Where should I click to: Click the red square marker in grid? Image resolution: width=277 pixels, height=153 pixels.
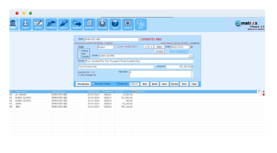tap(263, 94)
